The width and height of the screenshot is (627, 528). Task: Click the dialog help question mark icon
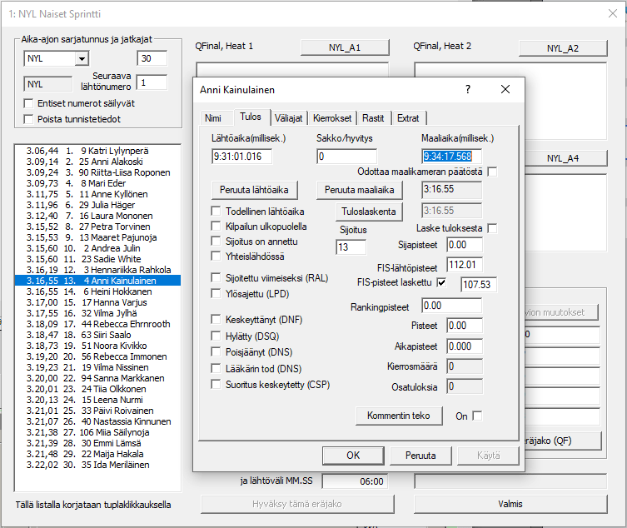coord(467,89)
